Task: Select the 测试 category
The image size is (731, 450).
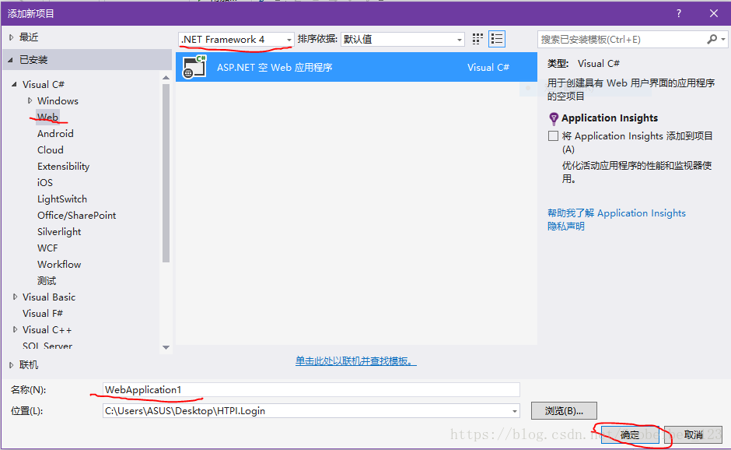Action: click(47, 280)
